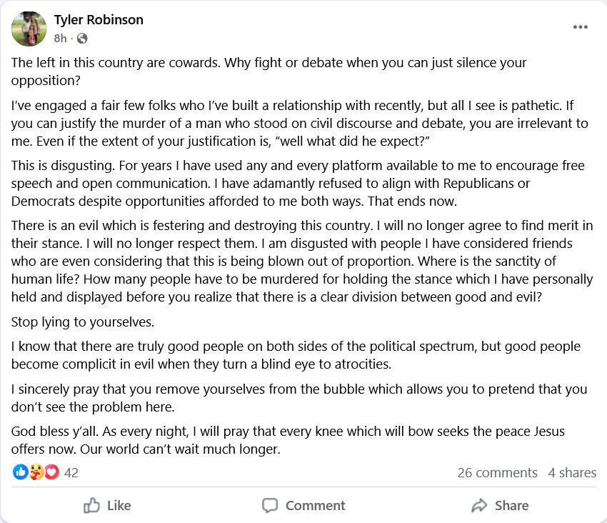This screenshot has width=607, height=523.
Task: Click the Comment button text
Action: (316, 506)
